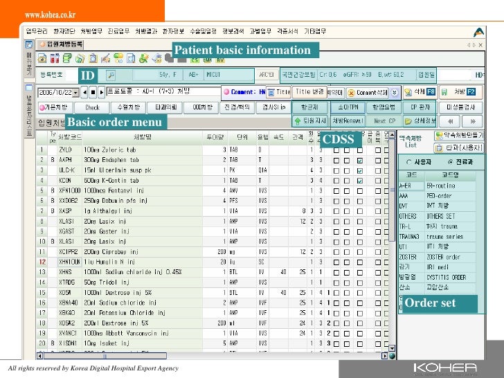Open the 업무관리 menu
The image size is (504, 378).
click(35, 31)
